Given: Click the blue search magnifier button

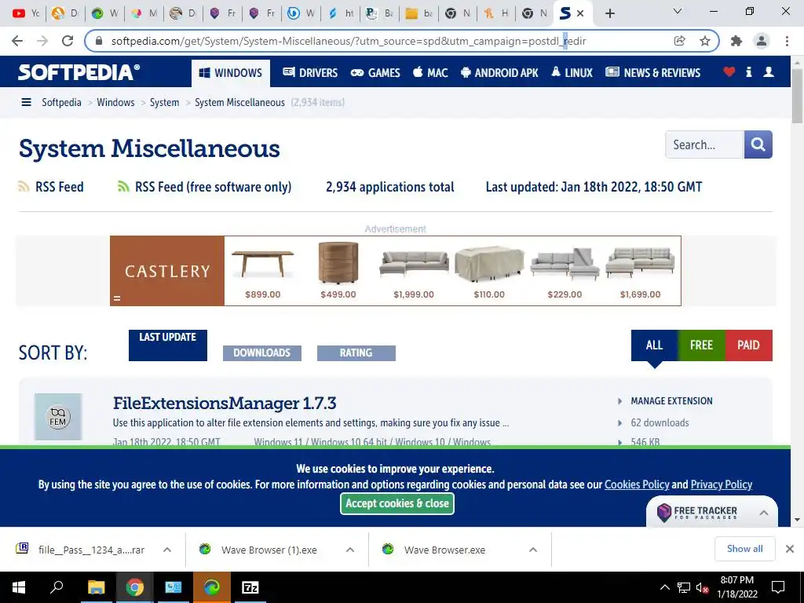Looking at the screenshot, I should [x=758, y=144].
